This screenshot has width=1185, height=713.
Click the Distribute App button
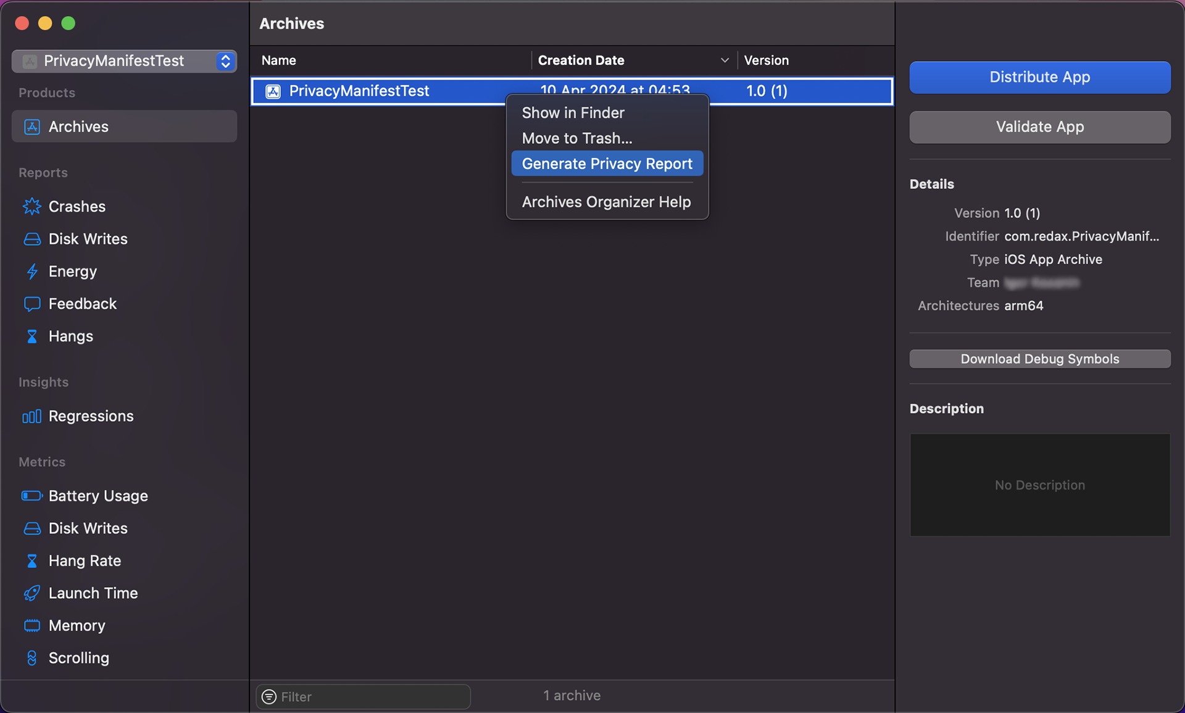click(x=1040, y=77)
